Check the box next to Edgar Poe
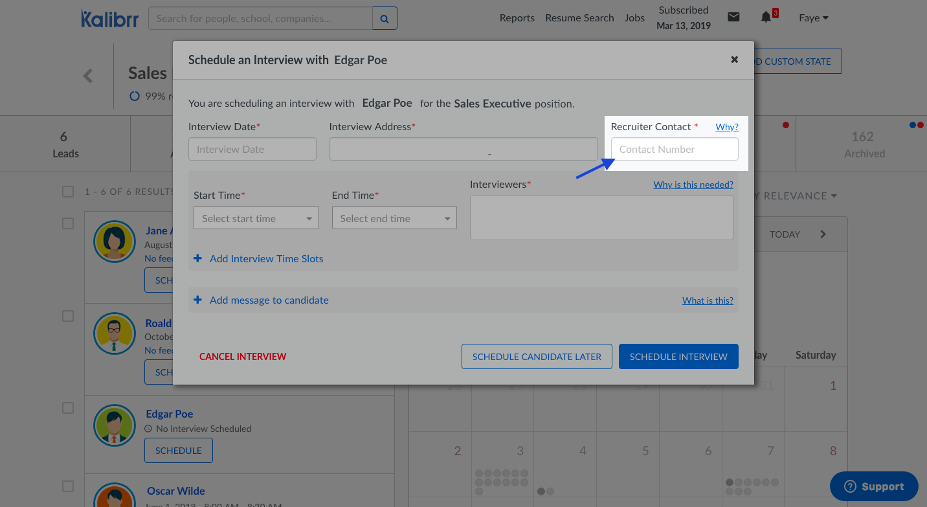 click(68, 408)
